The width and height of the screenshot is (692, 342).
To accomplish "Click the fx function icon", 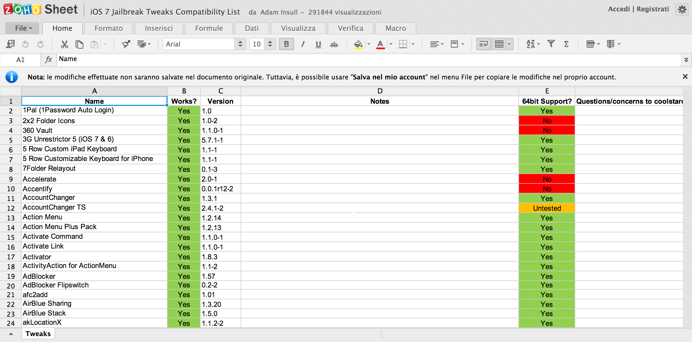I will [x=48, y=59].
